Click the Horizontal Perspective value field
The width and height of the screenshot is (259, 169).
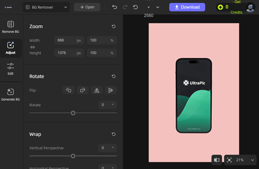coord(108,167)
